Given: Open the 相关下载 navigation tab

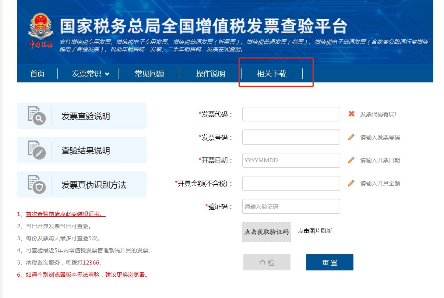Looking at the screenshot, I should point(272,74).
